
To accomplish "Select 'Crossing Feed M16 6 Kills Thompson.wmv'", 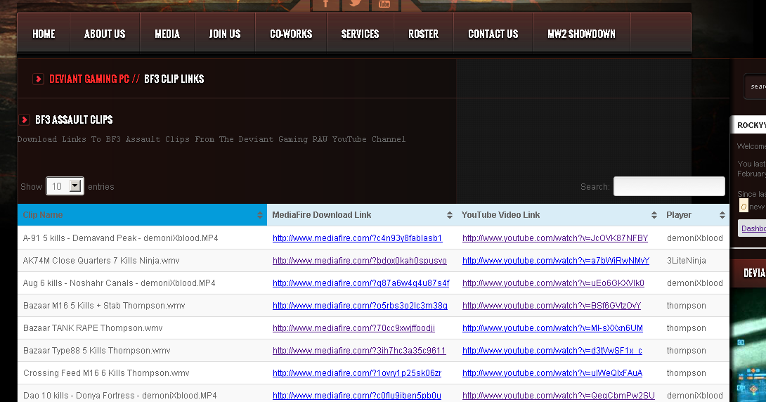I will [106, 372].
